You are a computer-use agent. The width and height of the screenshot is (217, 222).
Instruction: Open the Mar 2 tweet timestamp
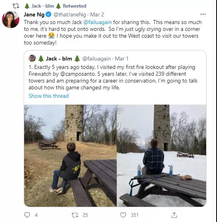[x=97, y=14]
